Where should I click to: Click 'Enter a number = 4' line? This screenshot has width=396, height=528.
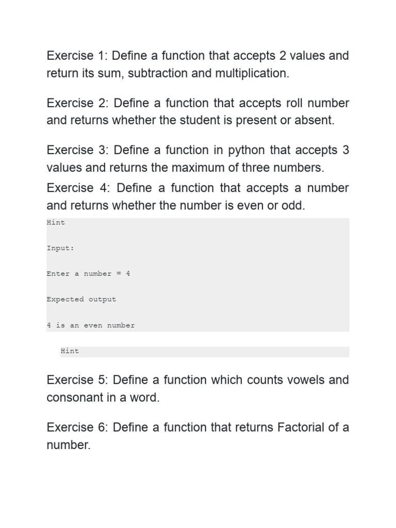[x=88, y=274]
